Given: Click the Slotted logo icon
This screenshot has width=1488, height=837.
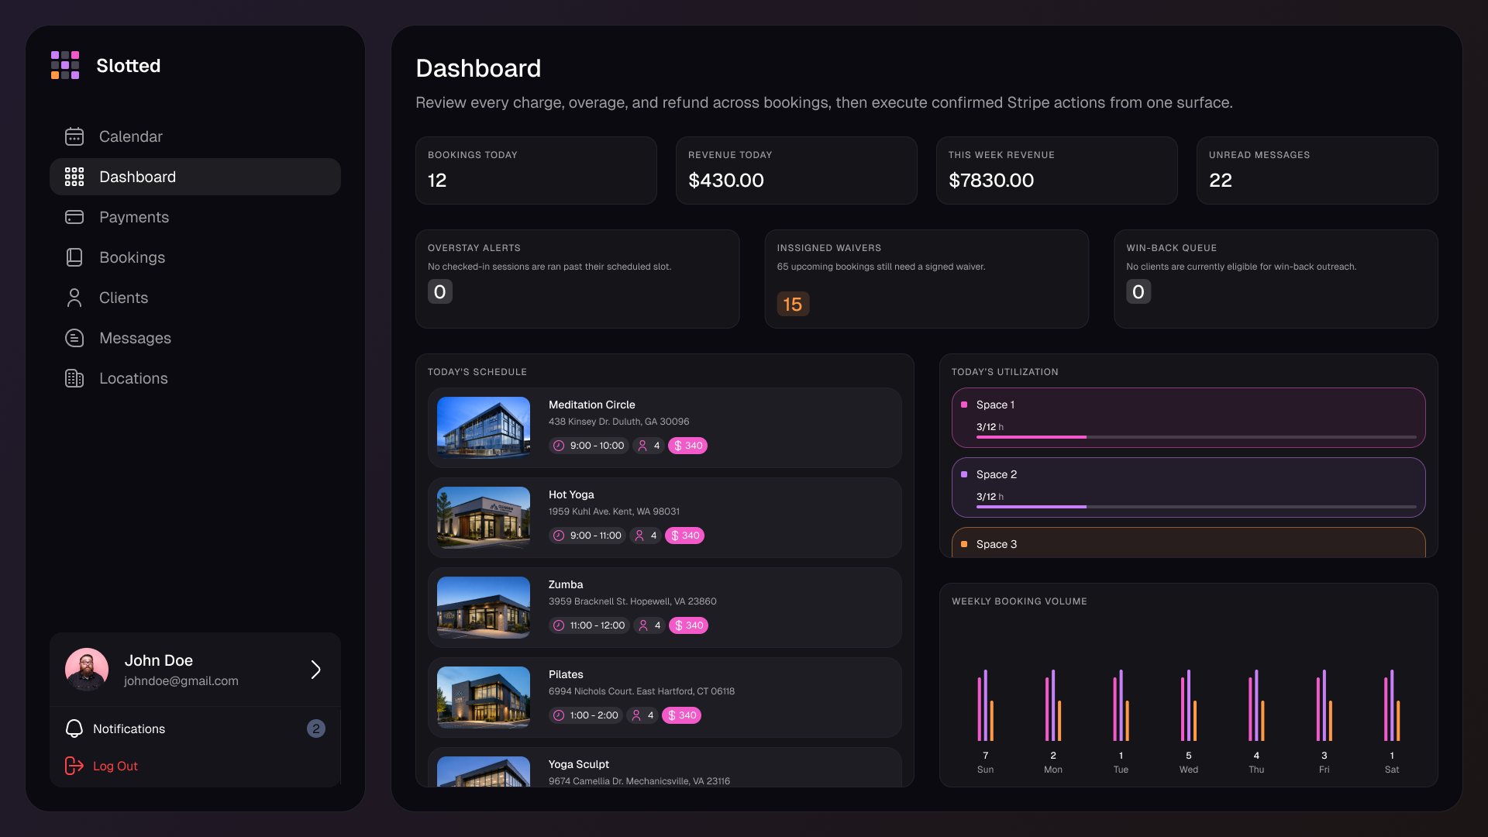Looking at the screenshot, I should (x=65, y=65).
